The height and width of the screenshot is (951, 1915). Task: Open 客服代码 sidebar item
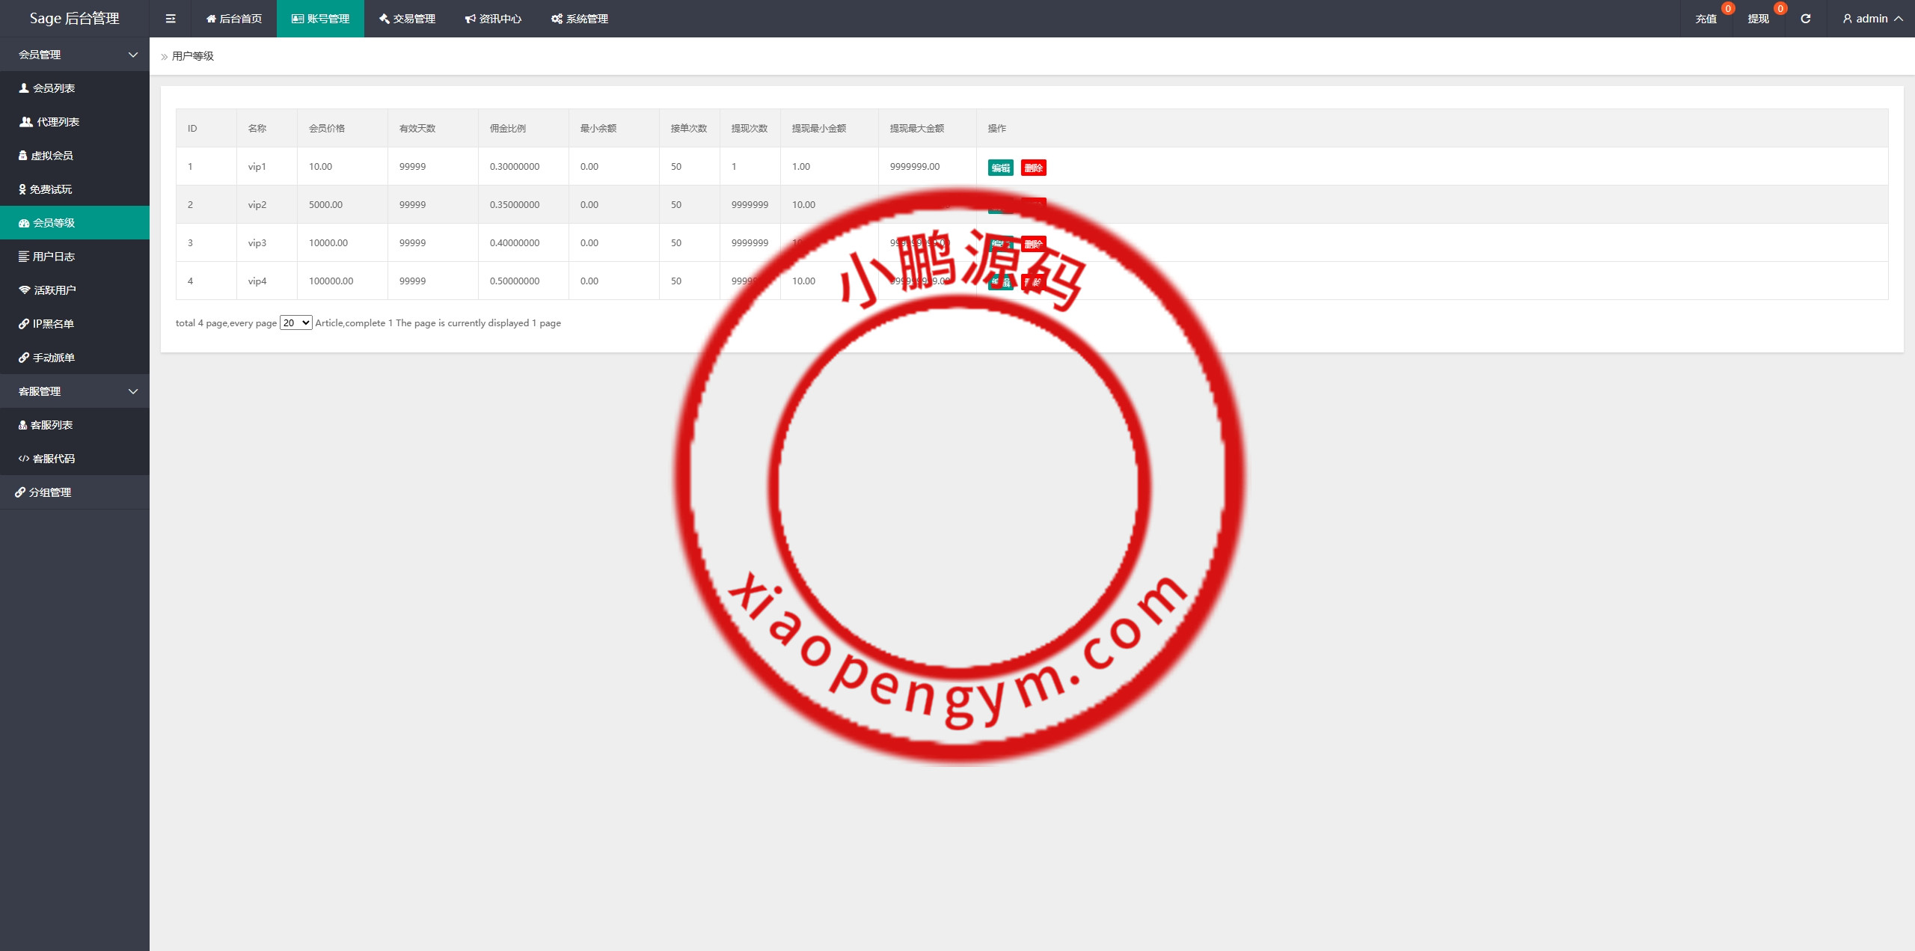(53, 459)
